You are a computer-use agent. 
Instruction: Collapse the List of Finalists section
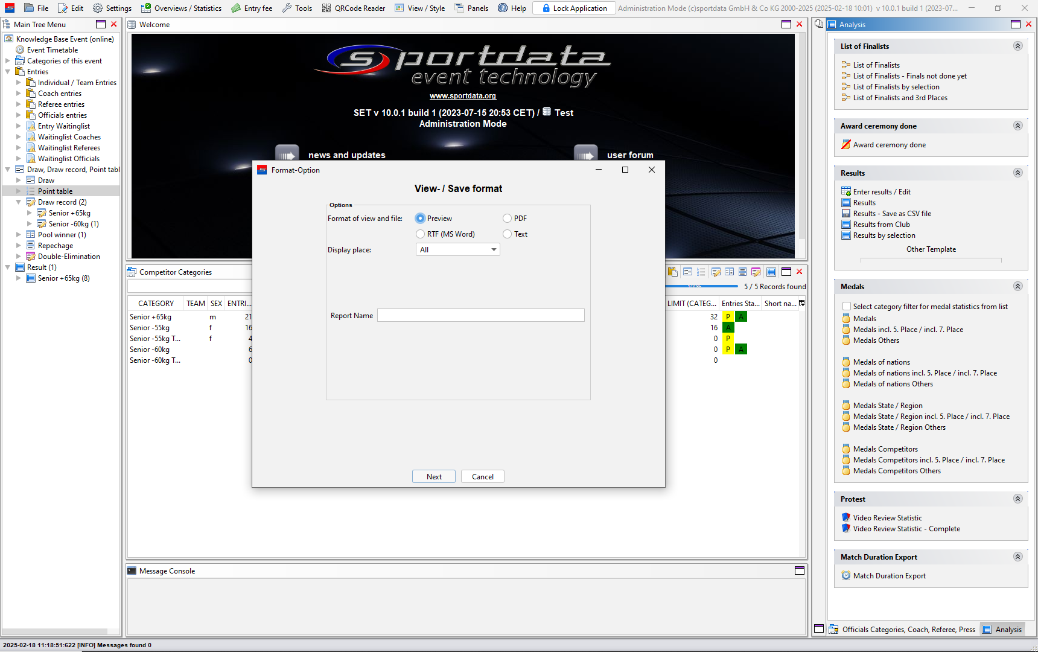[x=1017, y=46]
